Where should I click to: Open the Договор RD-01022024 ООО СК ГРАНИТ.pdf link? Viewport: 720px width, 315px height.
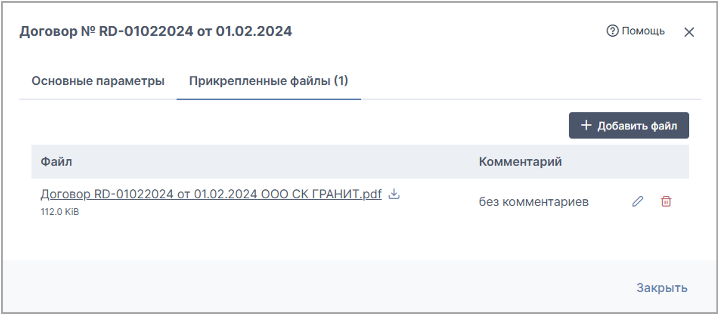pos(211,194)
